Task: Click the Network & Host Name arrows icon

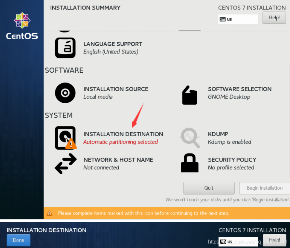Action: point(66,164)
